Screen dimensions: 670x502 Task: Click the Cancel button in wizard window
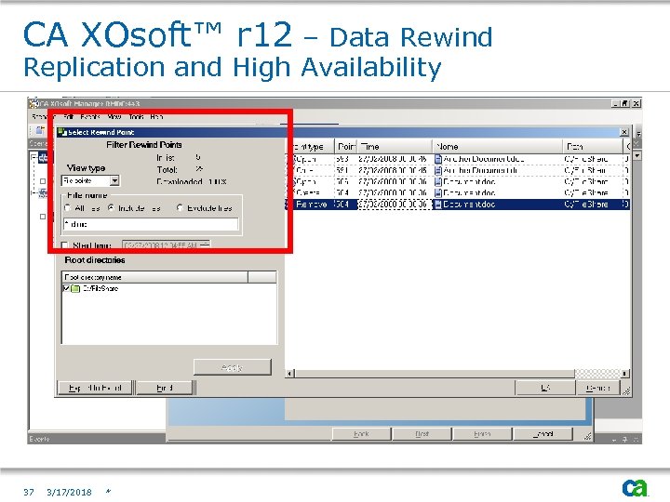pos(543,434)
